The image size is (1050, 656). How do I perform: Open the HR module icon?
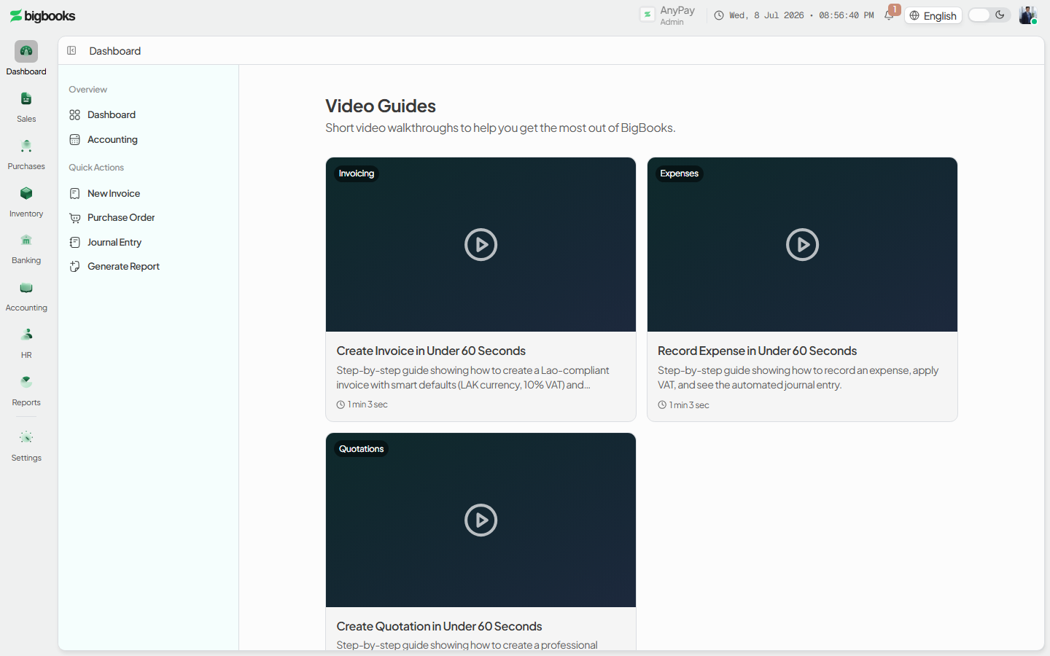click(26, 335)
